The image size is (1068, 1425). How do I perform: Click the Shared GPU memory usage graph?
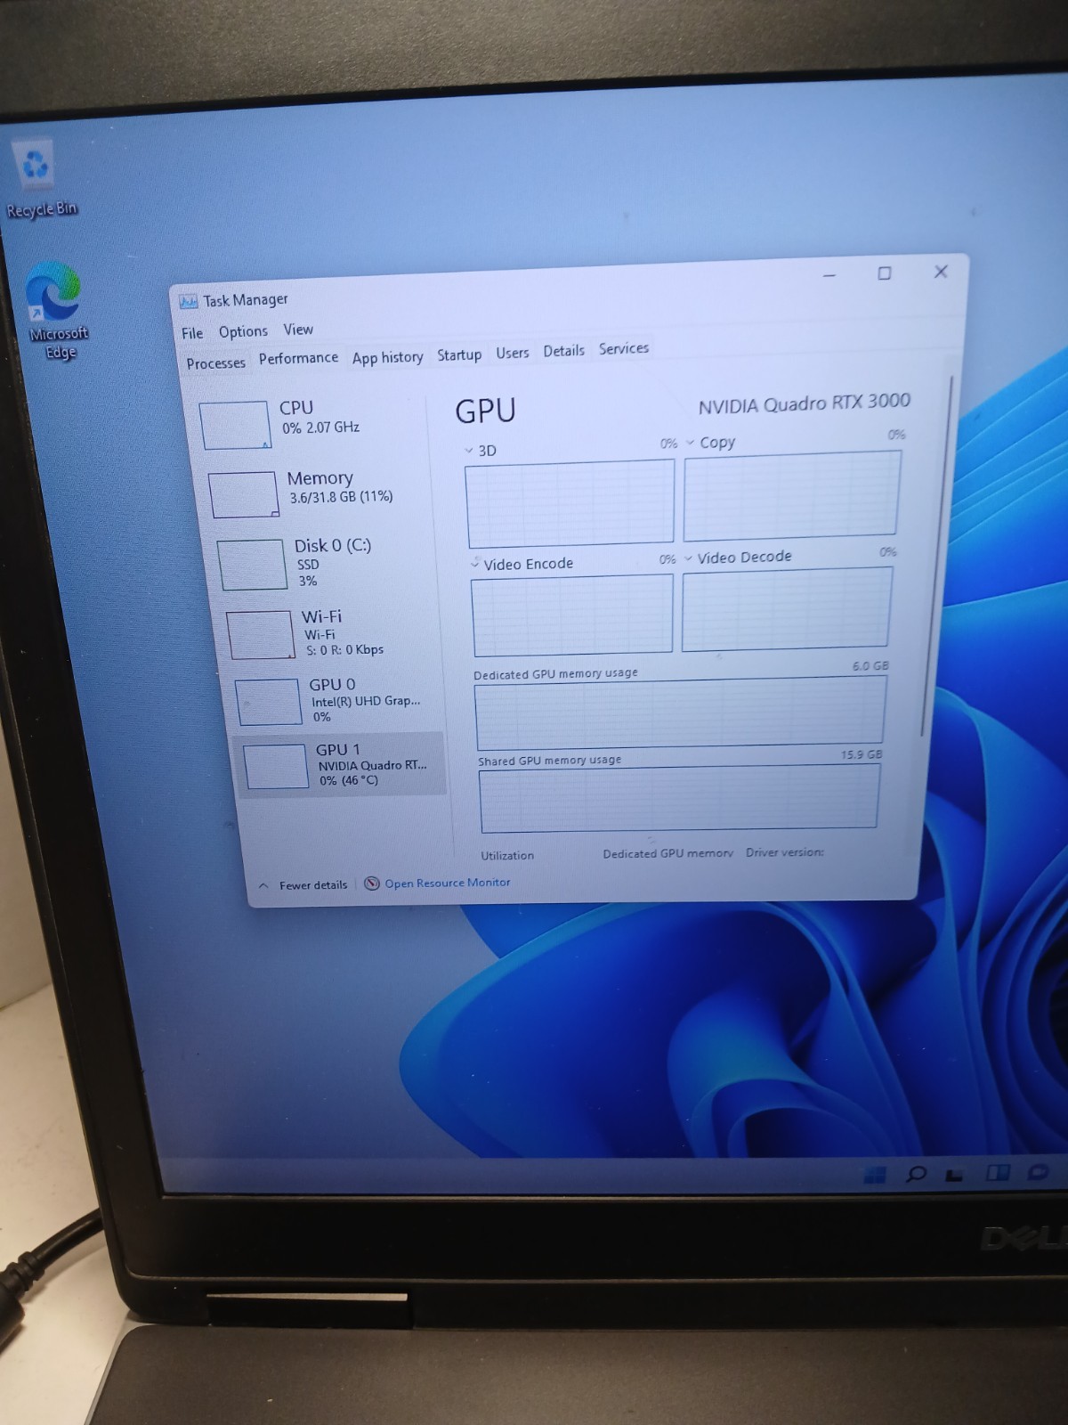679,799
